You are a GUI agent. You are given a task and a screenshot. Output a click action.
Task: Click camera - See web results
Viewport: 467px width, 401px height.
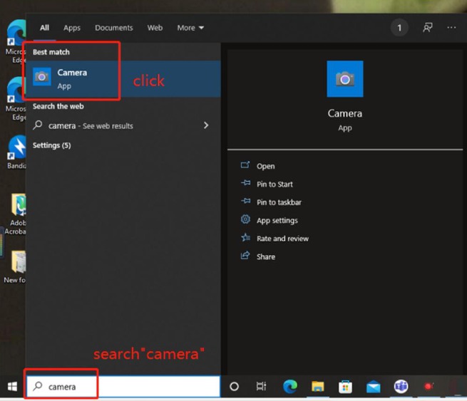click(x=123, y=125)
